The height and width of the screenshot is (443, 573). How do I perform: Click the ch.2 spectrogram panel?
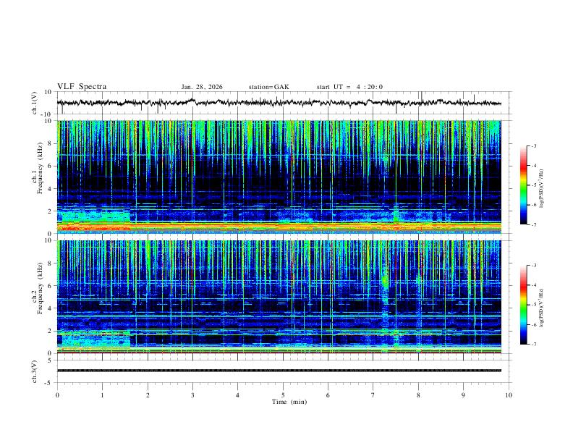point(279,297)
